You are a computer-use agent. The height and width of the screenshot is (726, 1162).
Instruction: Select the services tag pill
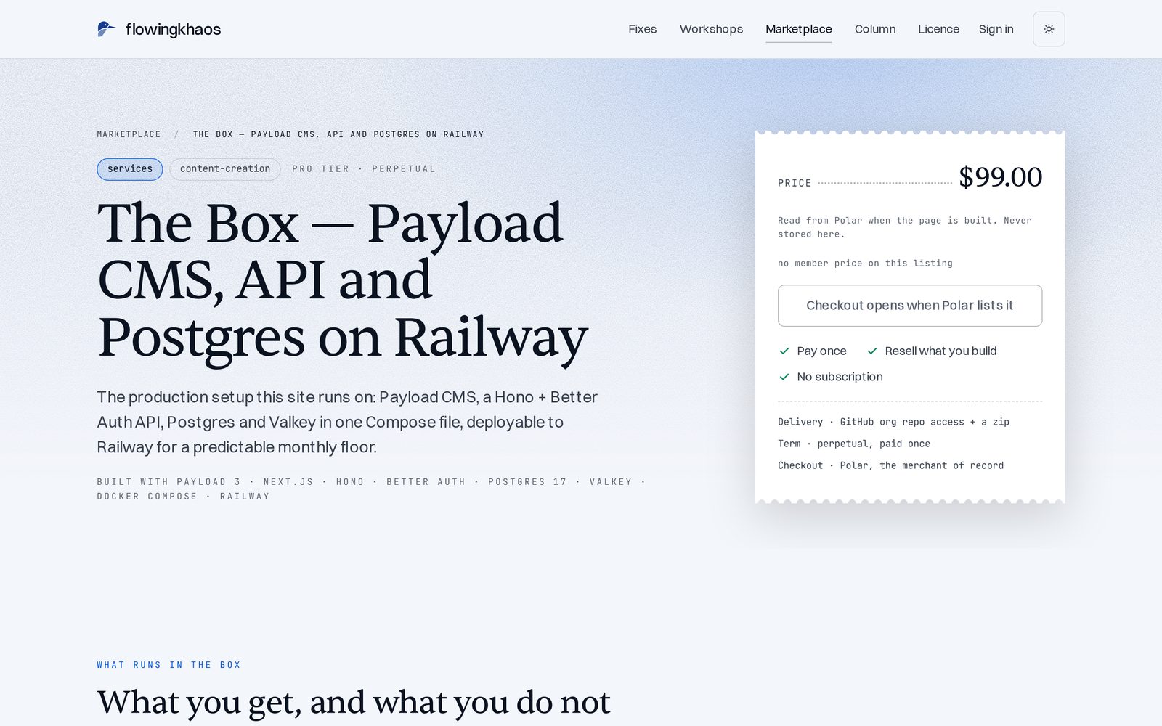pos(130,169)
